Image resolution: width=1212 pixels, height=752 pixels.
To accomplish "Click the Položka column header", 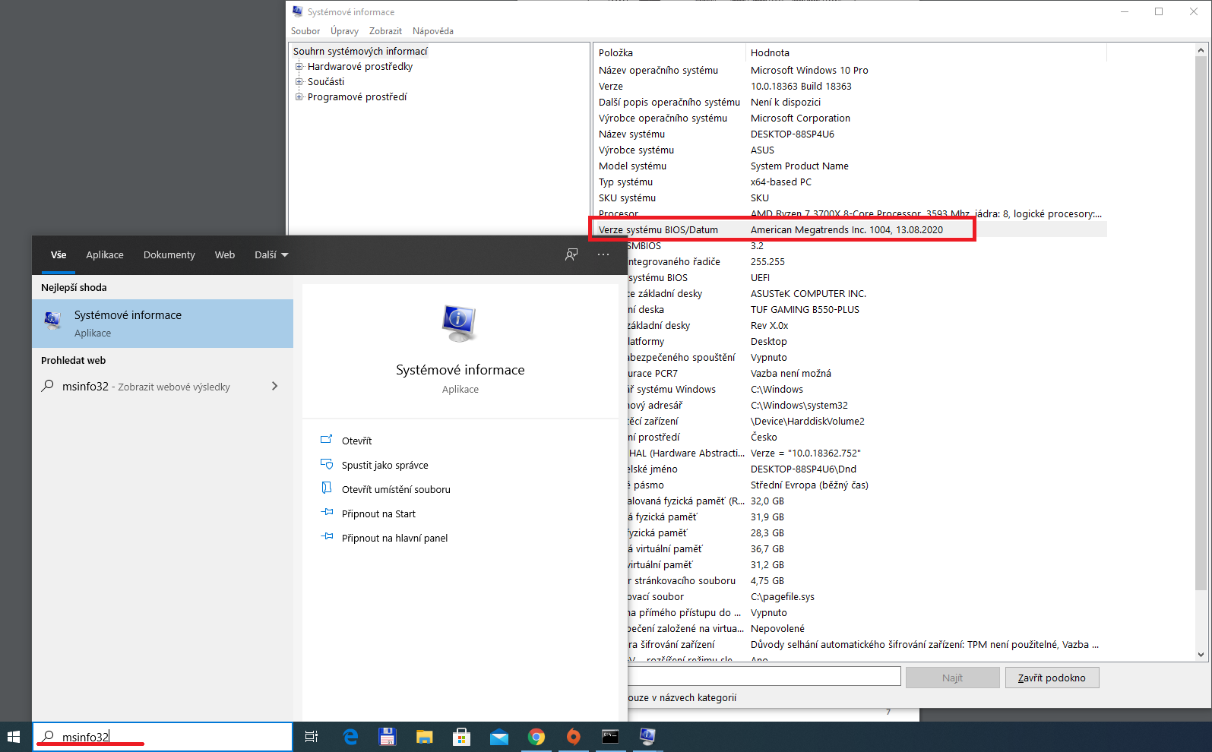I will point(669,52).
